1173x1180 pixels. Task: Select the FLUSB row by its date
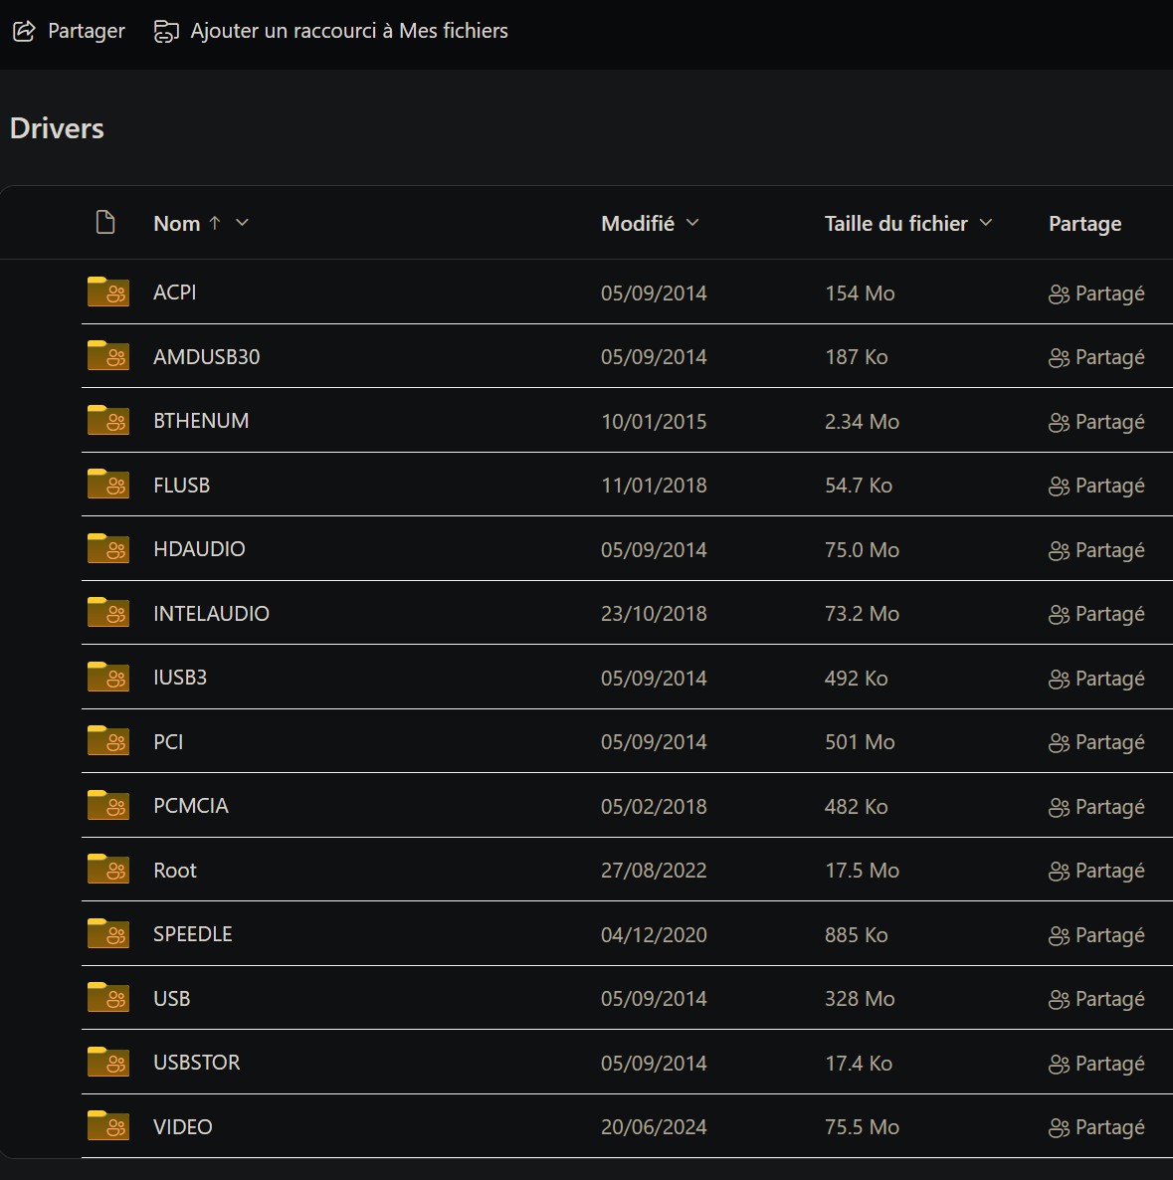pos(654,486)
